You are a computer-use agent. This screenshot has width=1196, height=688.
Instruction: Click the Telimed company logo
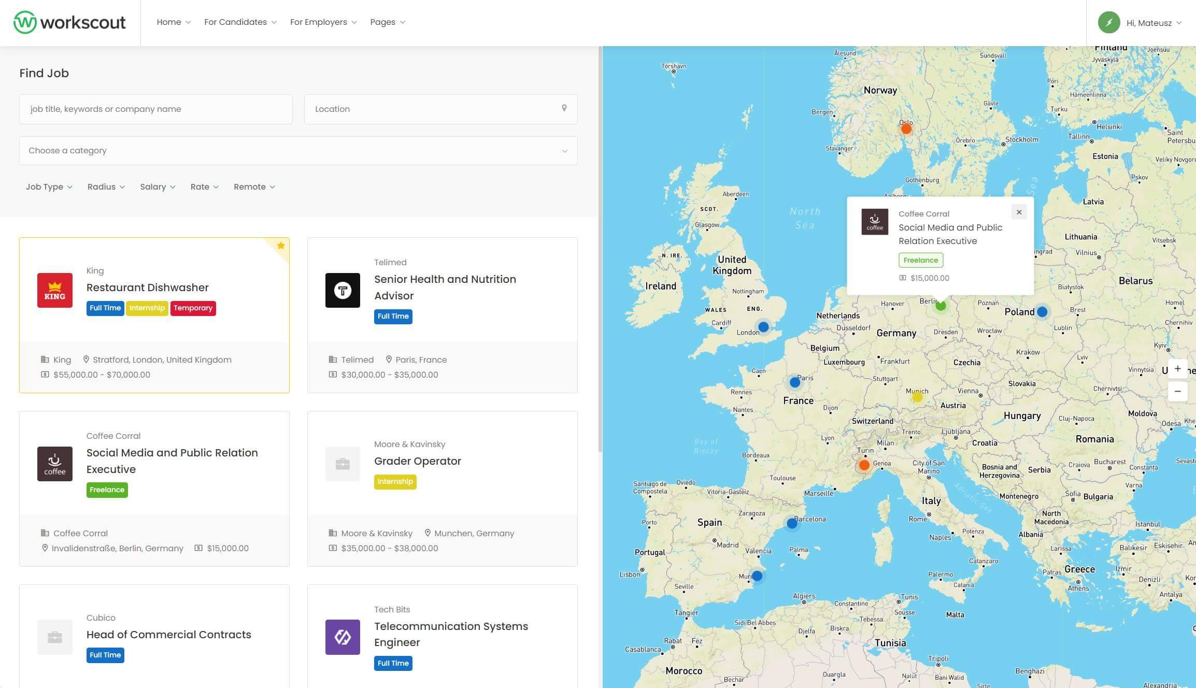343,290
